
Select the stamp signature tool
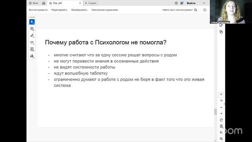point(32,56)
